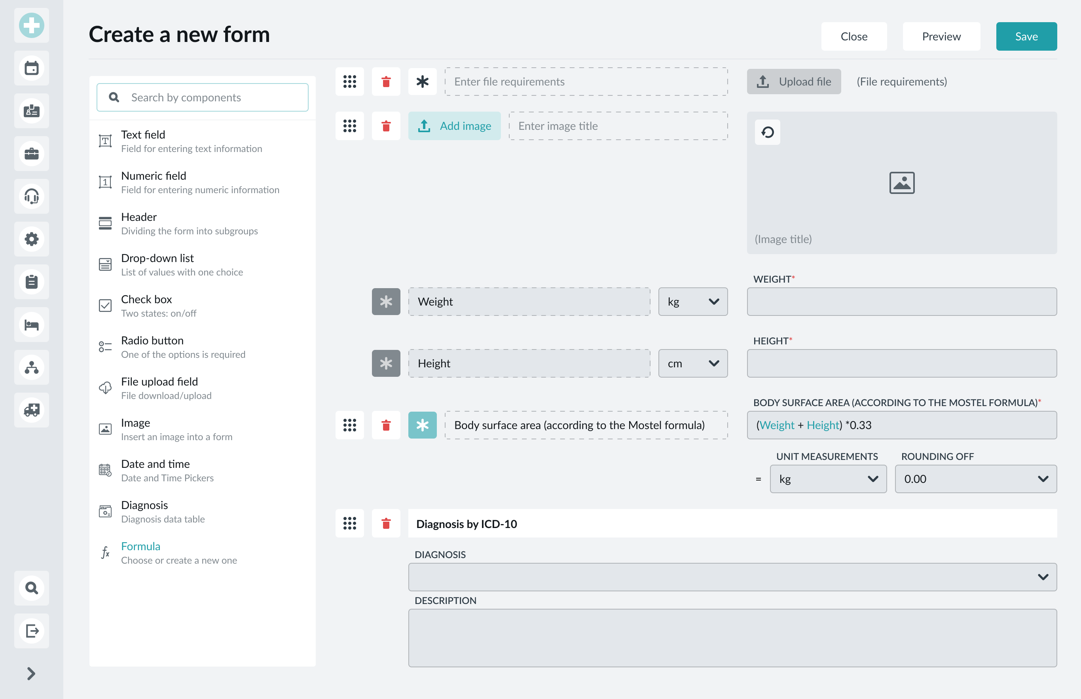Click the drag handle of image row
Screen dimensions: 1081x699
coord(349,126)
